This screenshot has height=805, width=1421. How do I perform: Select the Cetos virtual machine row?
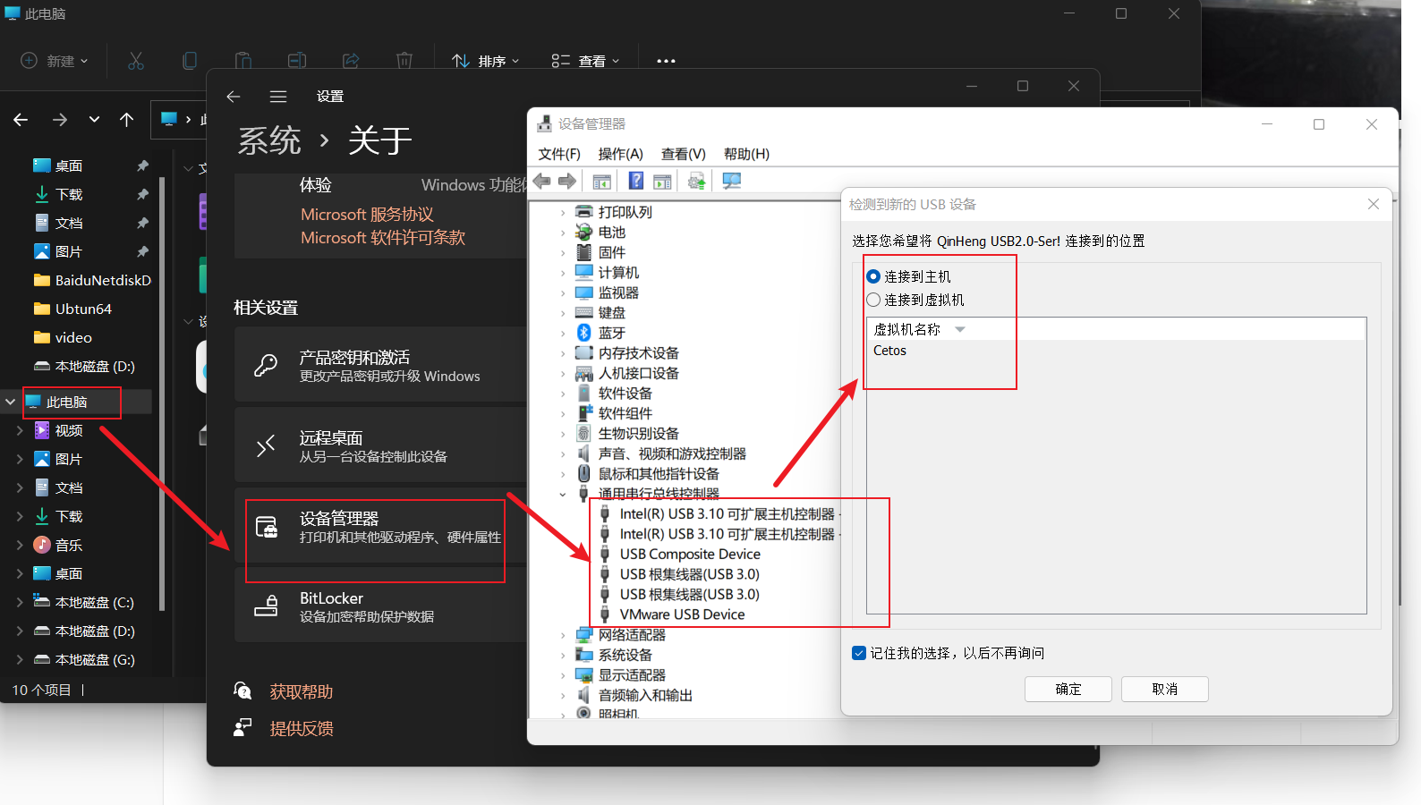click(x=1115, y=351)
